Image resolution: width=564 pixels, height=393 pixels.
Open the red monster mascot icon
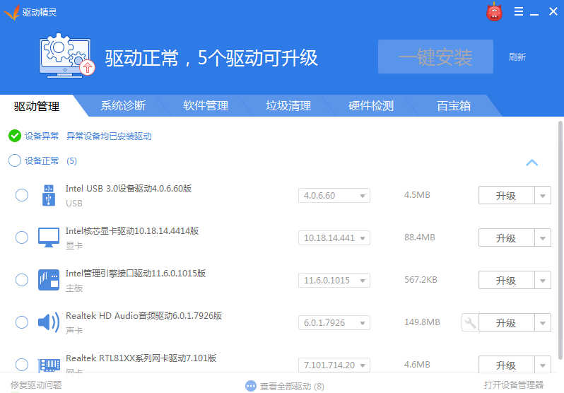(x=494, y=11)
